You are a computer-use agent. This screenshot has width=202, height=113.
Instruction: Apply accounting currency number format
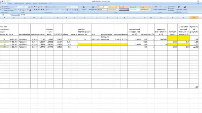click(x=67, y=10)
